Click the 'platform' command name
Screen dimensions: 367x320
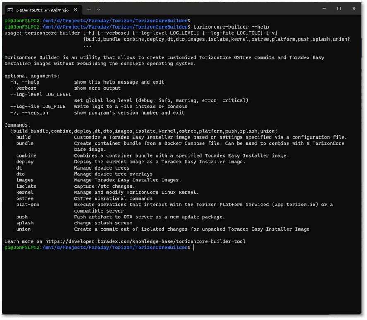28,205
